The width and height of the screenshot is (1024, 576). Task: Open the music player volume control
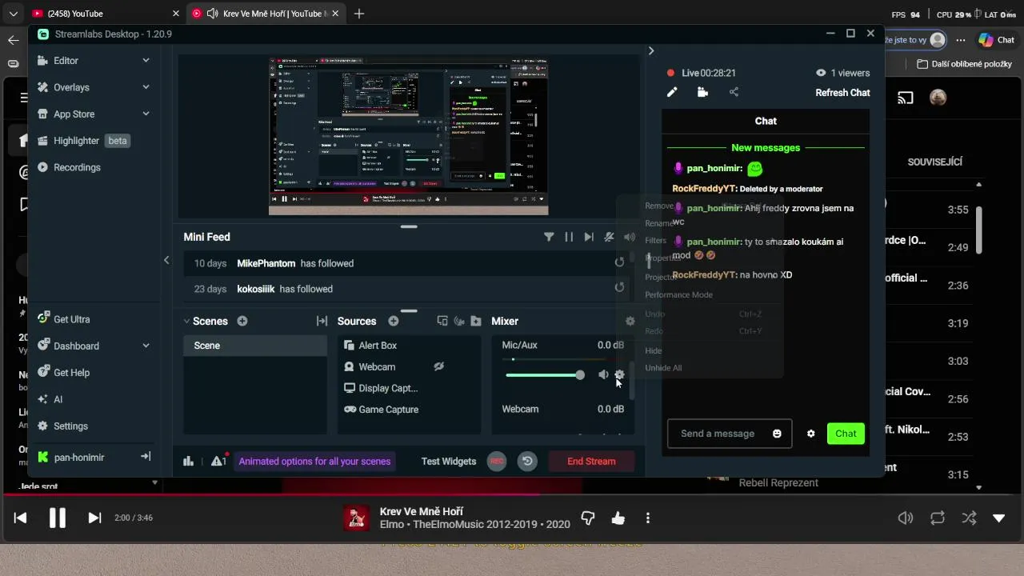[x=906, y=518]
